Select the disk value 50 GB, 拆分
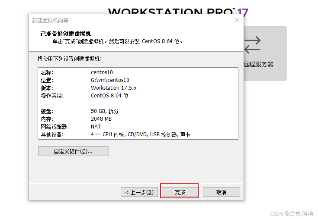Screen dimensions: 318x219 [x=105, y=111]
